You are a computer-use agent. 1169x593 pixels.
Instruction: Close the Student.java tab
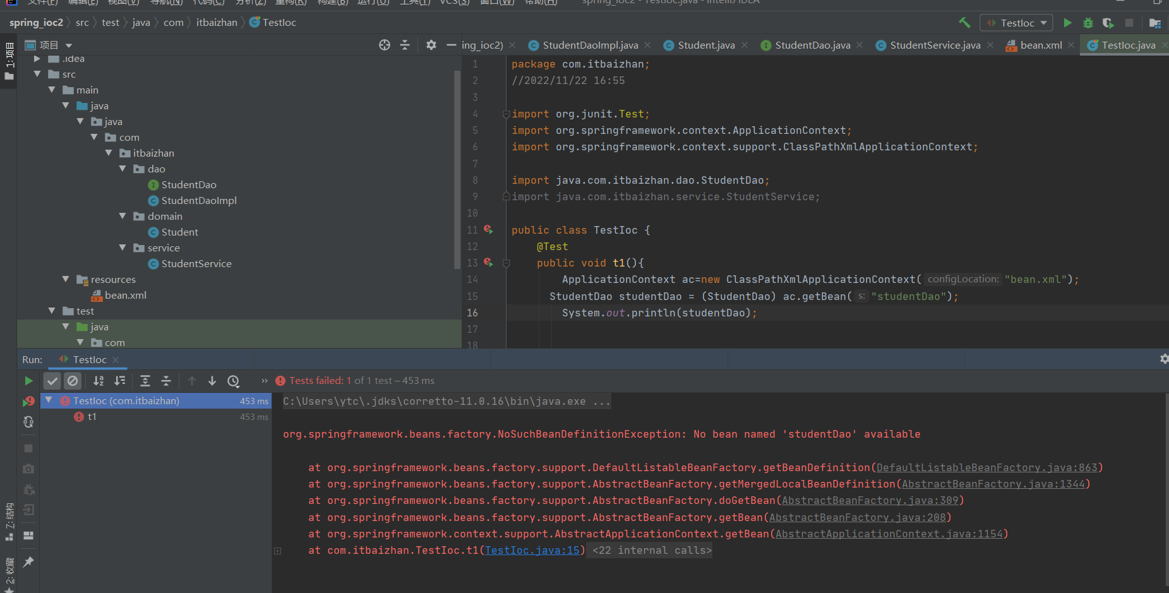click(x=745, y=45)
